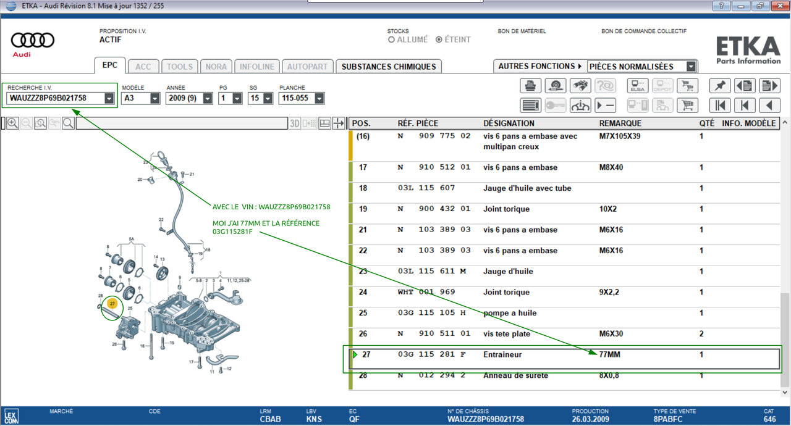Select the ALLUMÉ stocks radio button
This screenshot has height=426, width=791.
(391, 40)
